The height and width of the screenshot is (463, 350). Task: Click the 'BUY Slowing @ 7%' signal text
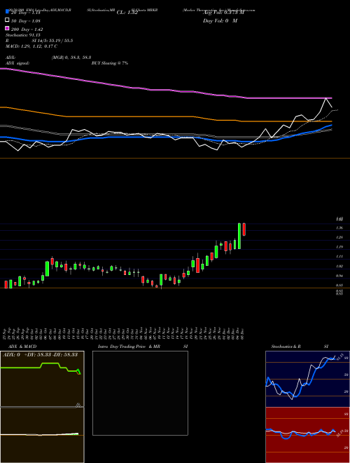[110, 63]
